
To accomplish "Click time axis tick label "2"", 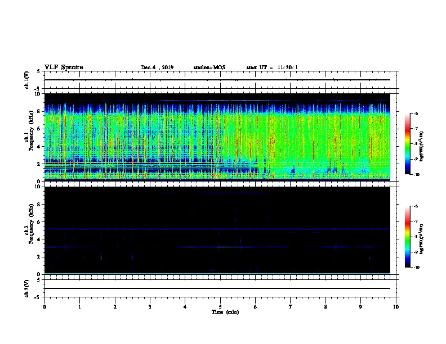I will 115,307.
